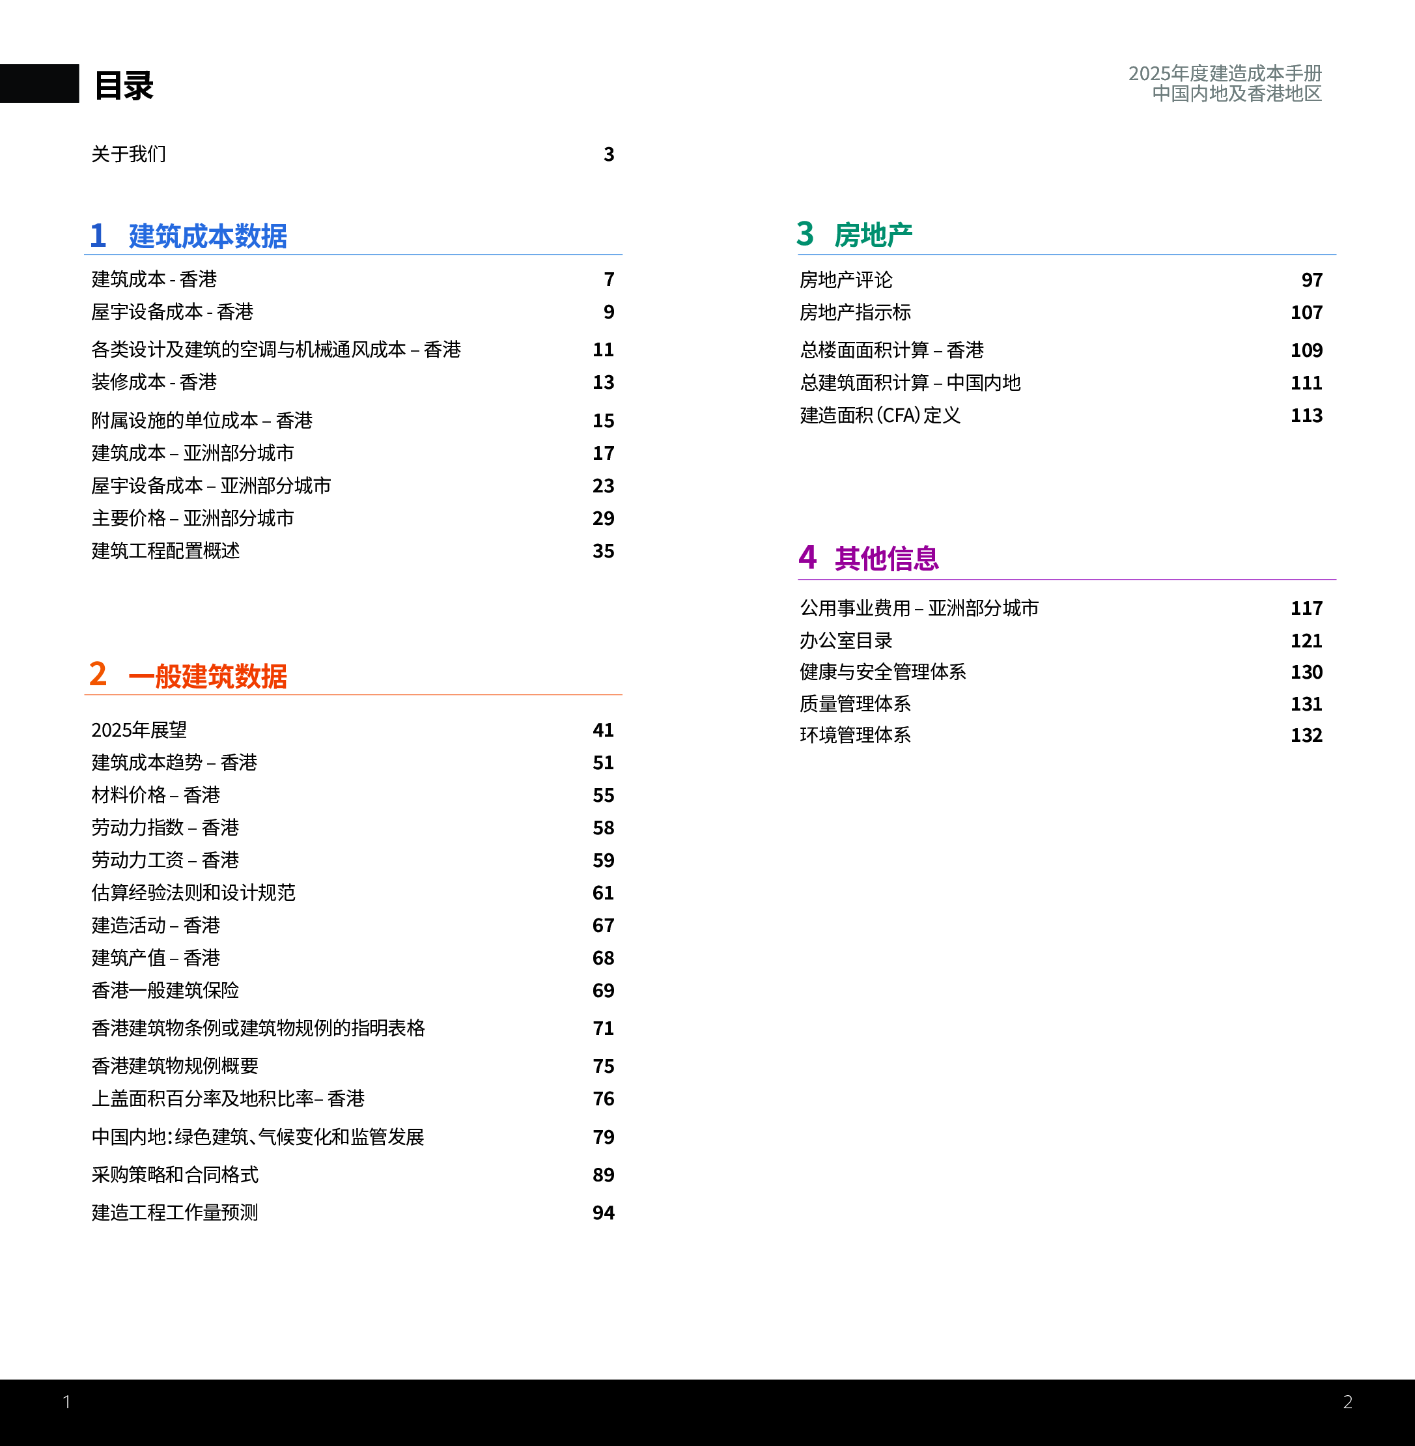Open the 环境管理体系 entry
The image size is (1415, 1446).
tap(856, 735)
